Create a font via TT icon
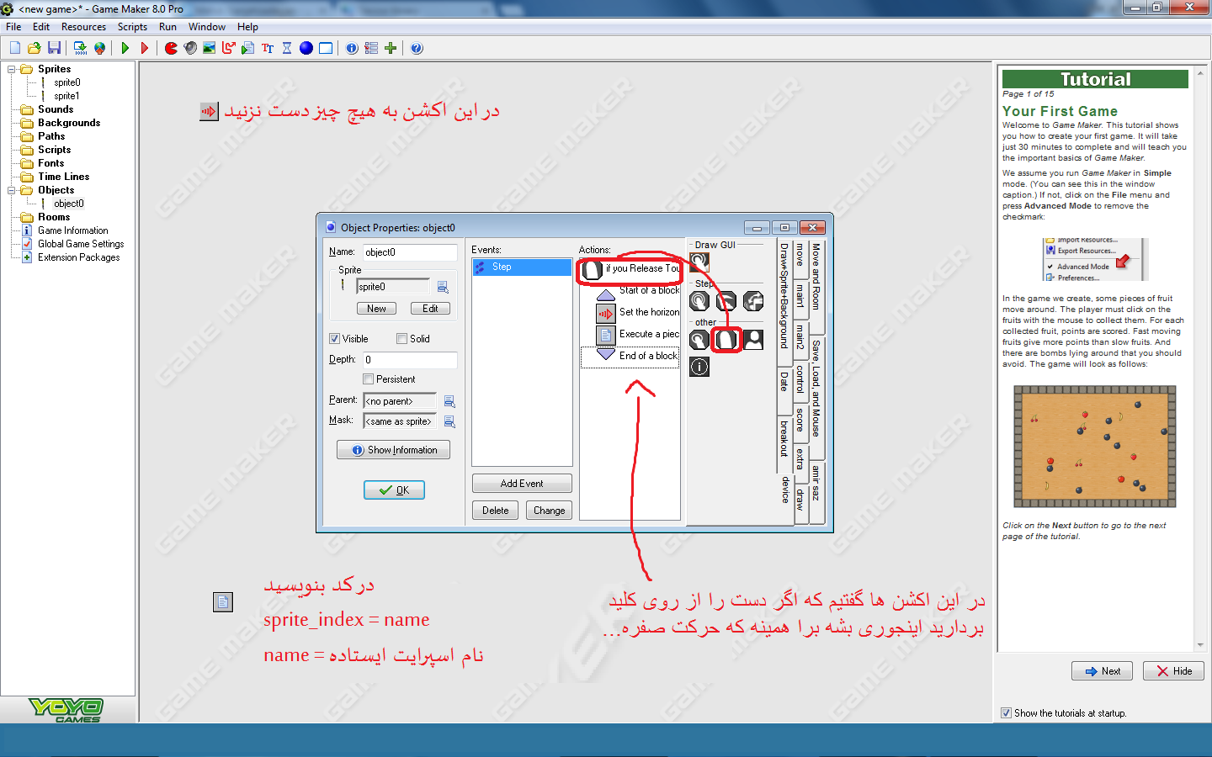 tap(268, 48)
